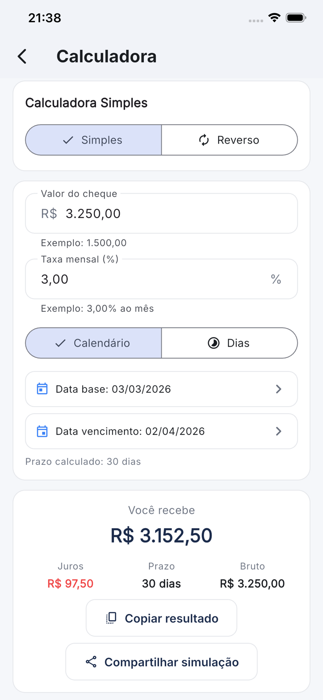This screenshot has height=700, width=323.
Task: Switch to Reverso calculation mode
Action: [229, 140]
